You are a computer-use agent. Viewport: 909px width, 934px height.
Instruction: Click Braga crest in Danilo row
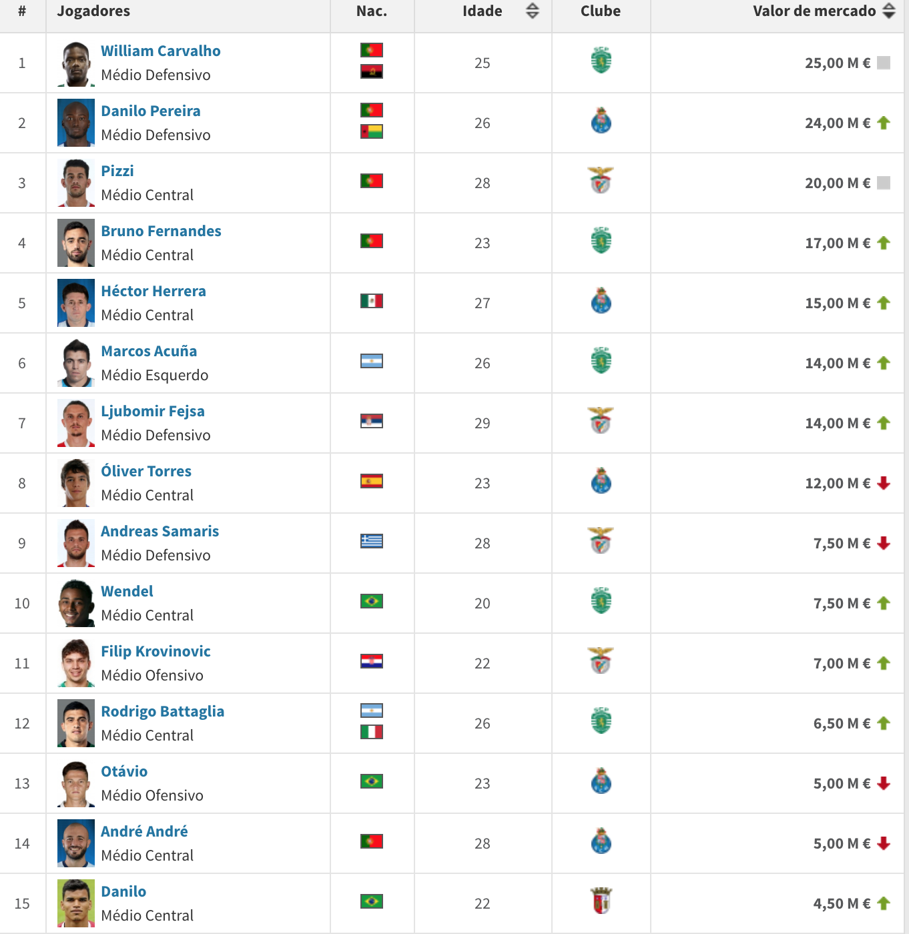click(601, 901)
